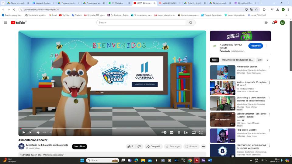Show more filter chips arrow
This screenshot has width=292, height=164.
(267, 60)
